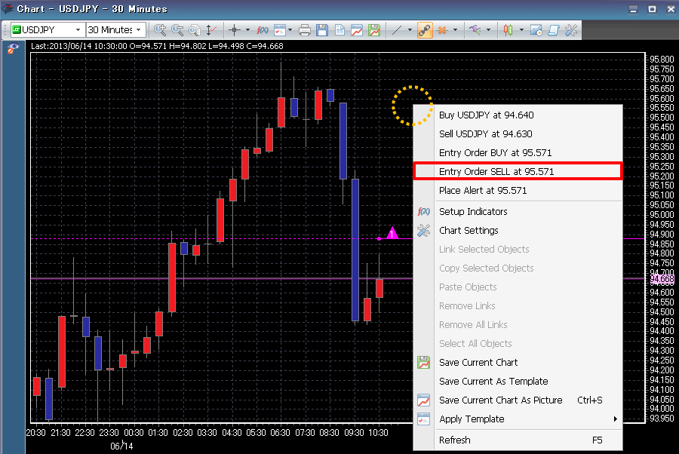Click the chart replay toolbar icon
Screen dimensions: 679x454
pyautogui.click(x=536, y=30)
